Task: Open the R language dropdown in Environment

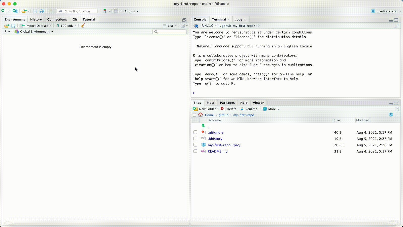Action: (7, 32)
